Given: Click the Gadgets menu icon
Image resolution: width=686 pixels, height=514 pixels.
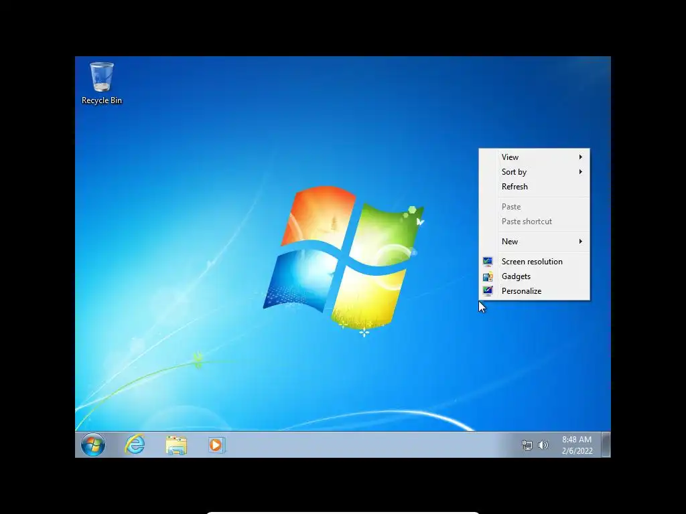Looking at the screenshot, I should (488, 276).
